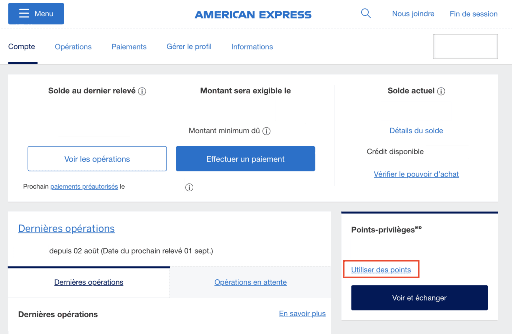This screenshot has width=512, height=334.
Task: Open the Détails du solde link
Action: [416, 131]
